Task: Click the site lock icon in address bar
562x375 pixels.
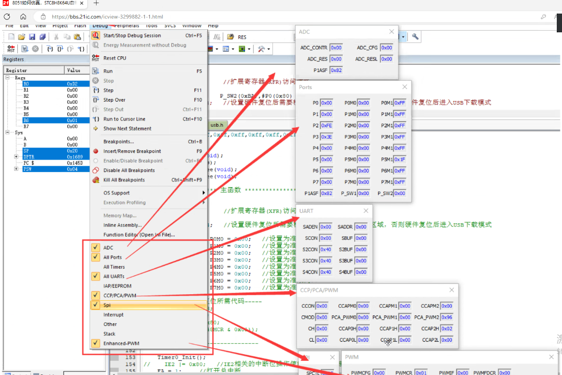Action: [43, 17]
